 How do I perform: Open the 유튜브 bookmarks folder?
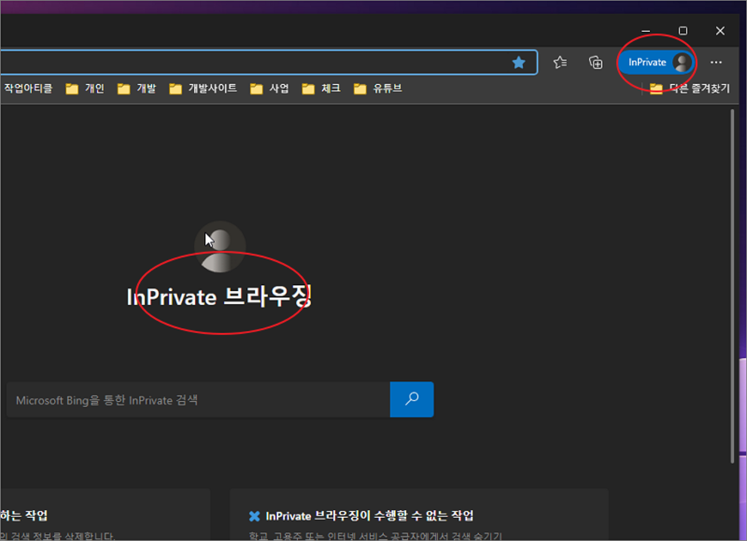378,88
